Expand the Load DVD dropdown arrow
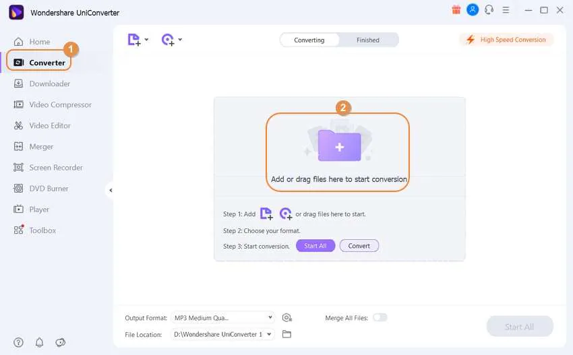Image resolution: width=573 pixels, height=355 pixels. pyautogui.click(x=180, y=40)
